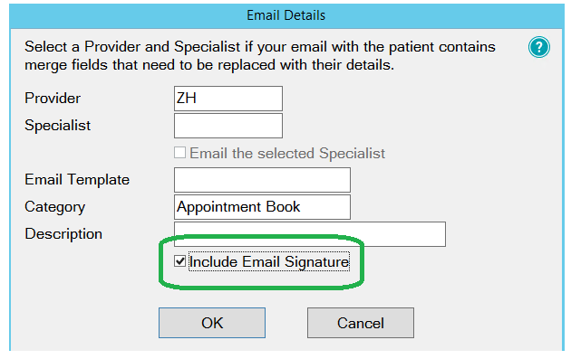
Task: Click the ZH text in the Provider box
Action: [x=187, y=98]
